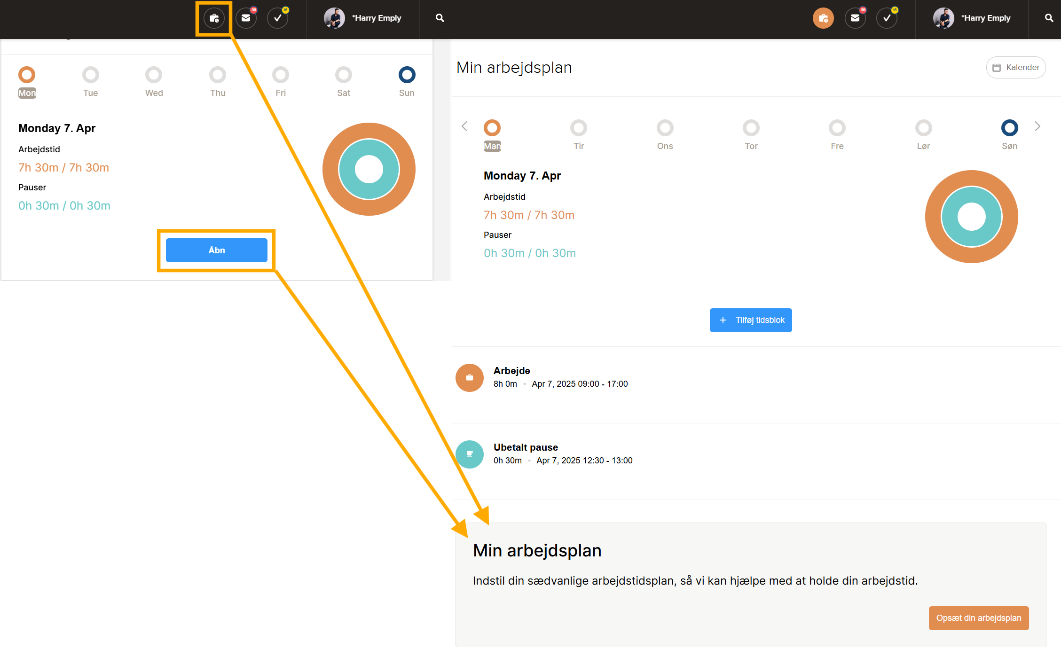Open the mail icon in right header
Viewport: 1061px width, 649px height.
pos(855,18)
